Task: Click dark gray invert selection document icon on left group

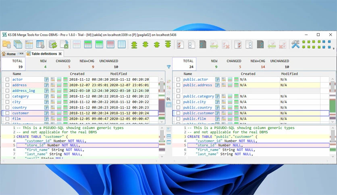Action: pyautogui.click(x=202, y=44)
